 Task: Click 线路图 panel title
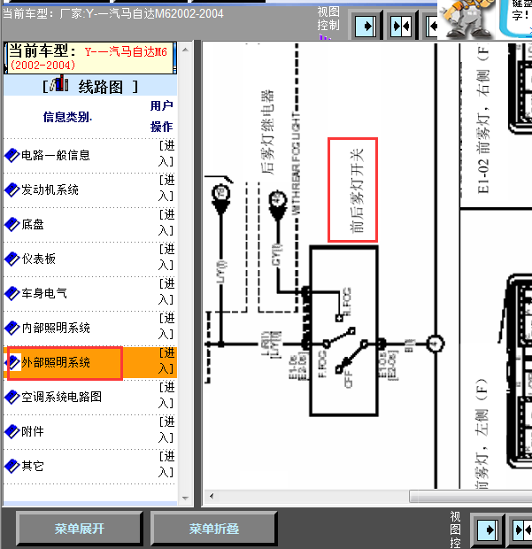click(101, 87)
